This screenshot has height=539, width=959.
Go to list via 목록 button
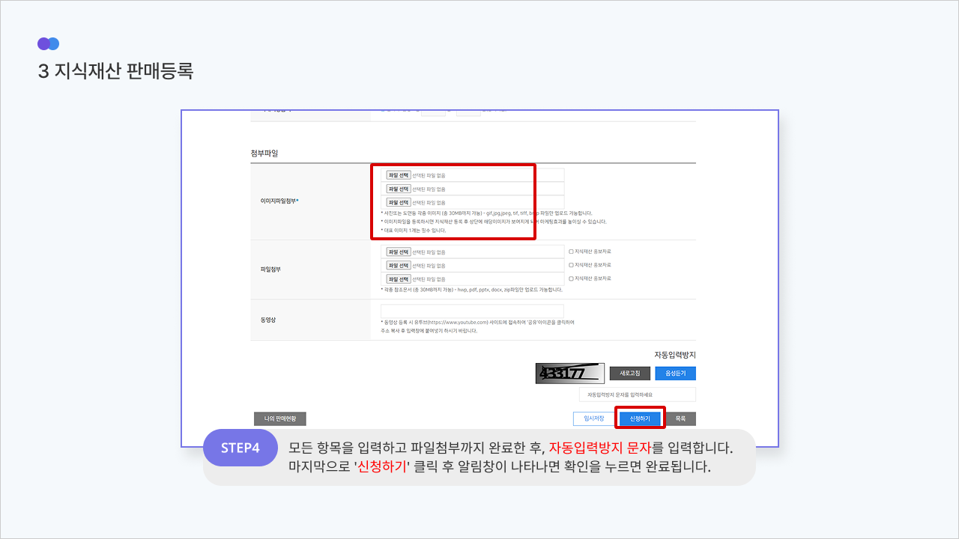tap(680, 419)
